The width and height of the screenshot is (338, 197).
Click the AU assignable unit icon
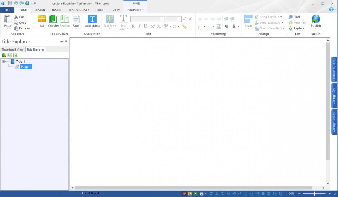pos(42,20)
